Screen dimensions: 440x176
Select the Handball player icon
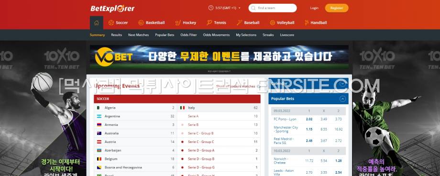(x=307, y=23)
